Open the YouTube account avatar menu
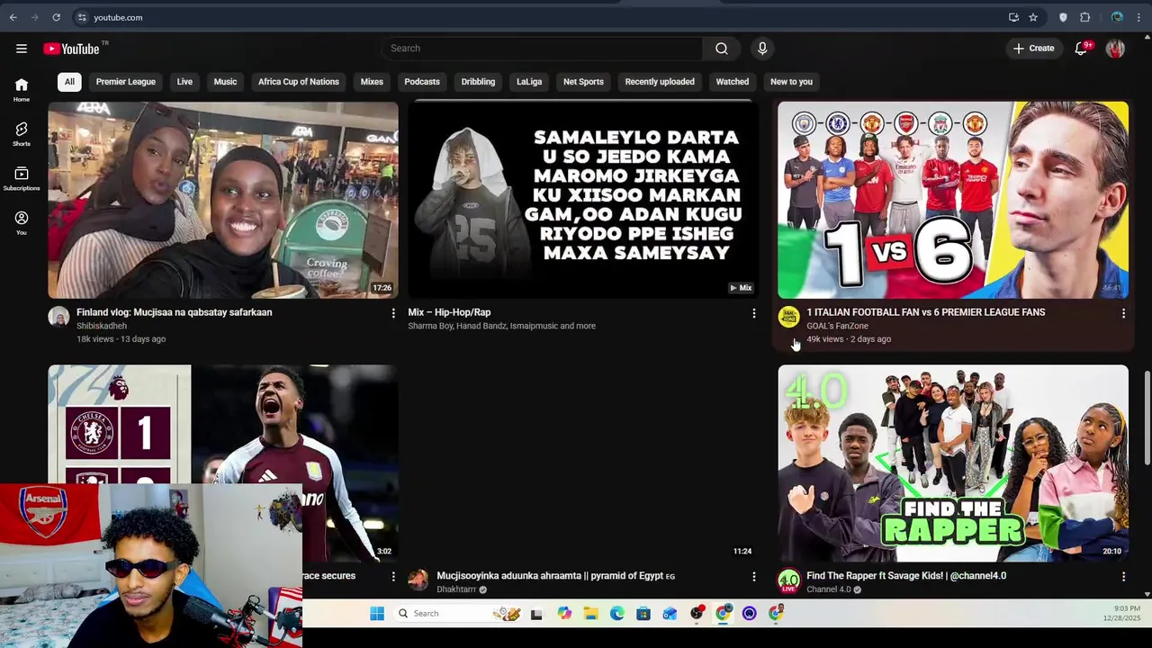Viewport: 1152px width, 648px height. pyautogui.click(x=1115, y=49)
